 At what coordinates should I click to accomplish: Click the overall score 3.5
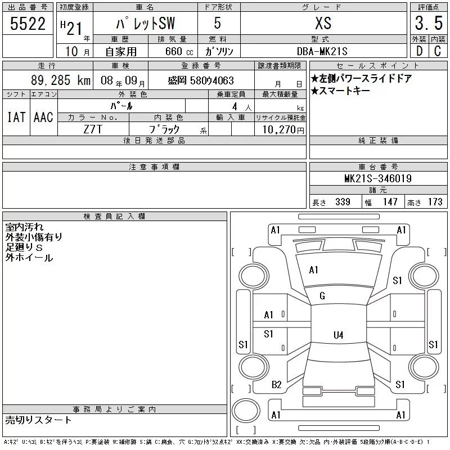click(429, 23)
